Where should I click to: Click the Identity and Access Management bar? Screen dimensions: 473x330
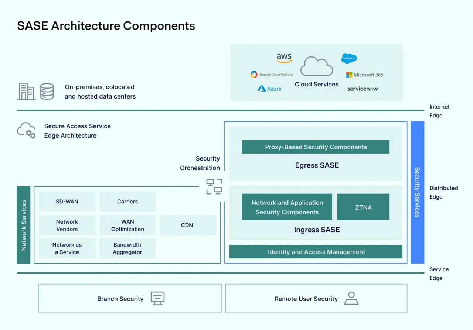[316, 252]
